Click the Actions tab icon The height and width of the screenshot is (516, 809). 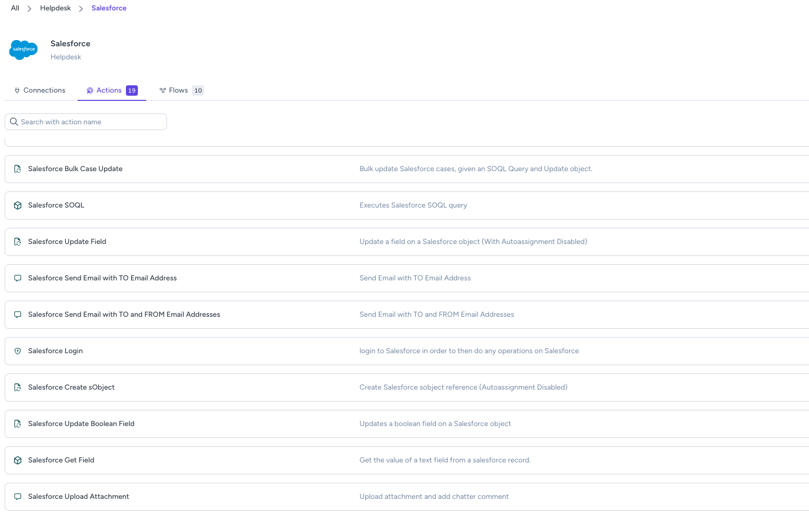tap(90, 91)
